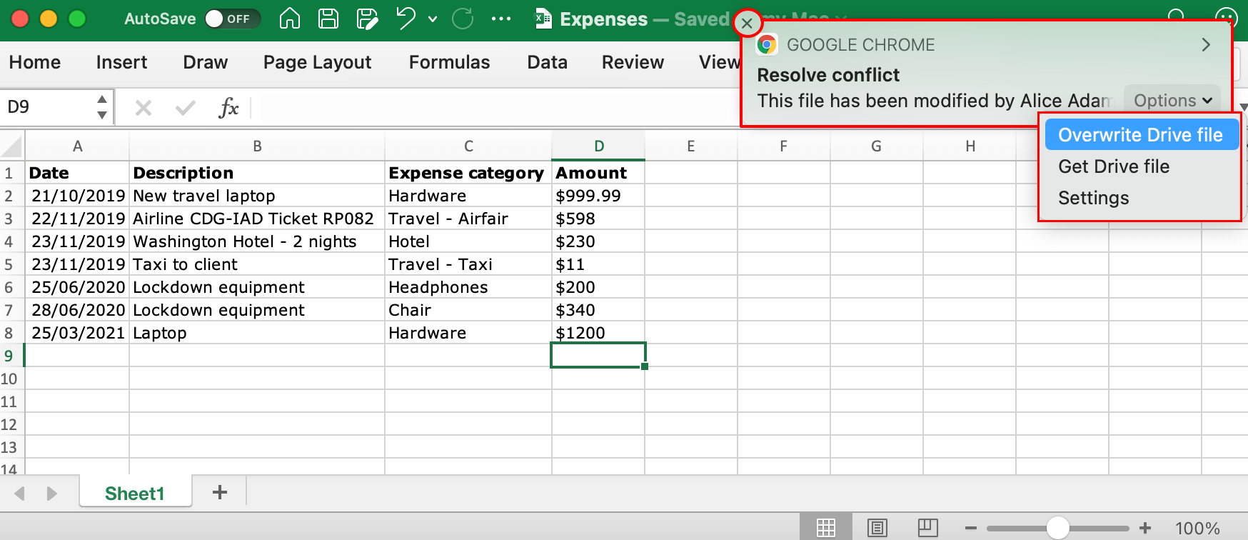Open the more toolbar options ellipsis
The height and width of the screenshot is (540, 1248).
click(501, 19)
